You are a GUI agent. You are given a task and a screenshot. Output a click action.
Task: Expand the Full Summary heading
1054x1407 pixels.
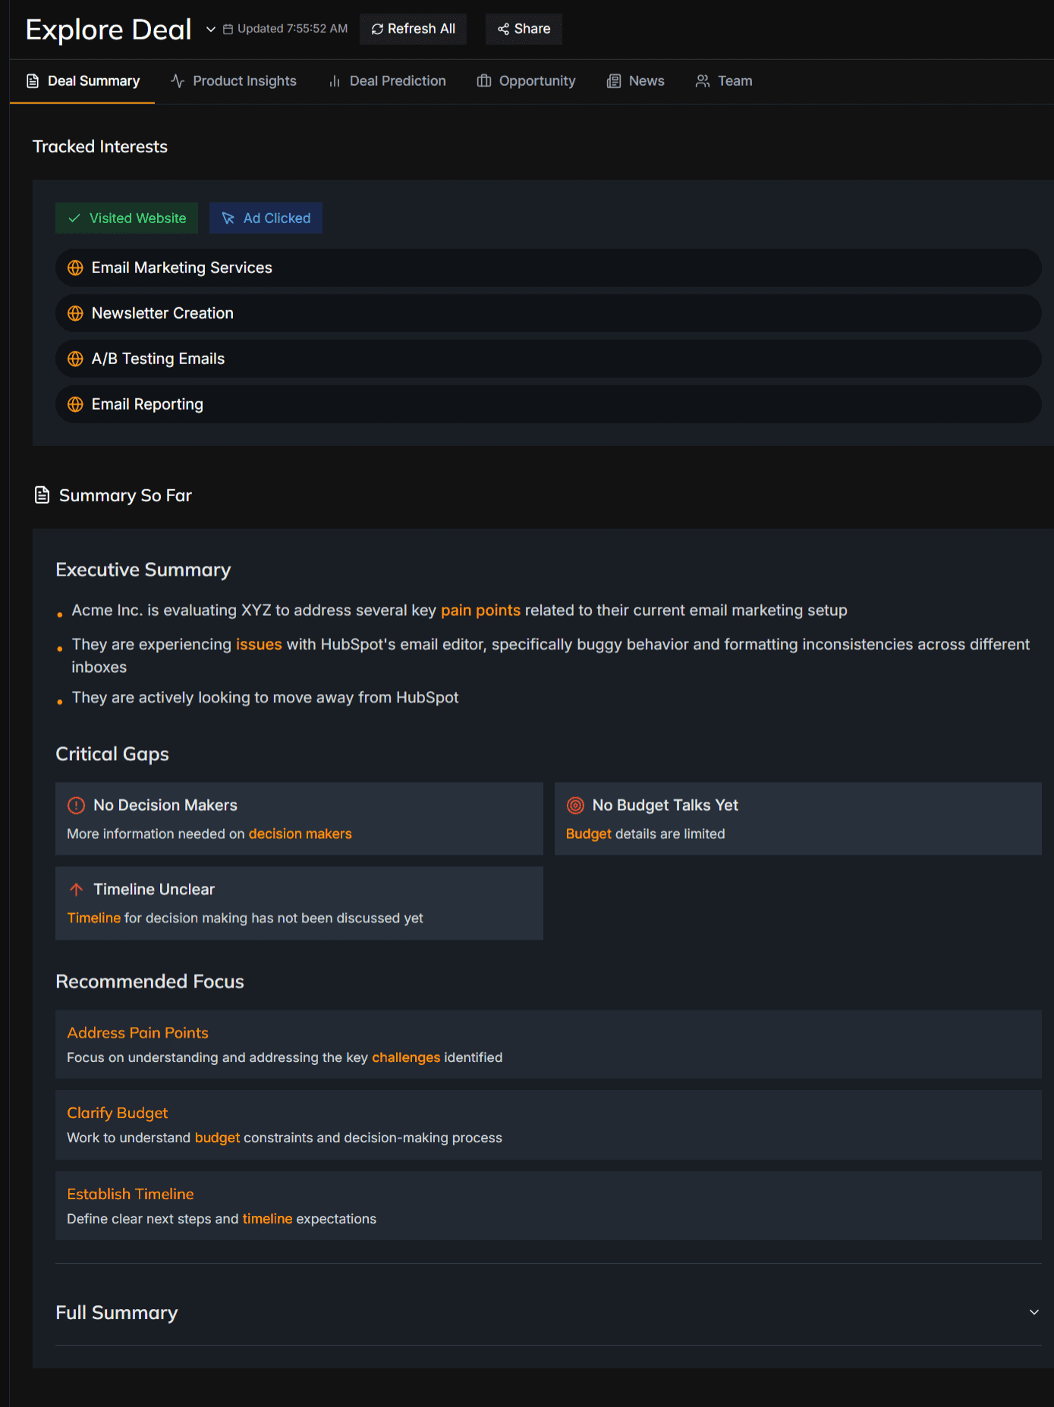(x=116, y=1312)
